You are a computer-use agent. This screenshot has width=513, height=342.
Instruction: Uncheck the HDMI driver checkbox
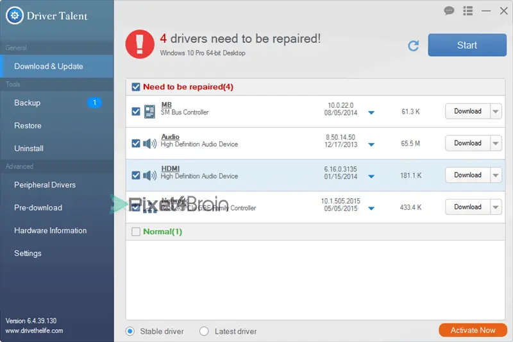coord(136,175)
